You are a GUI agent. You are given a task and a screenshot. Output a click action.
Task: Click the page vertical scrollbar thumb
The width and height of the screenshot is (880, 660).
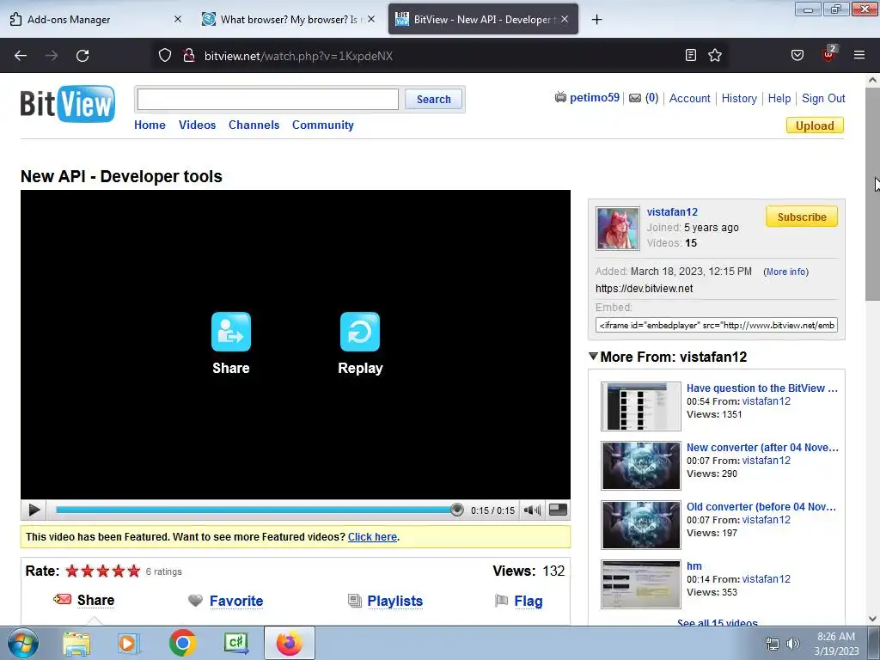point(873,193)
